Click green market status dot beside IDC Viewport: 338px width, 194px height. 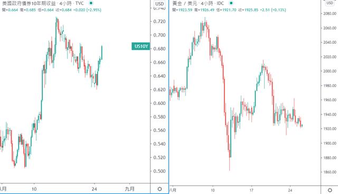click(x=231, y=3)
